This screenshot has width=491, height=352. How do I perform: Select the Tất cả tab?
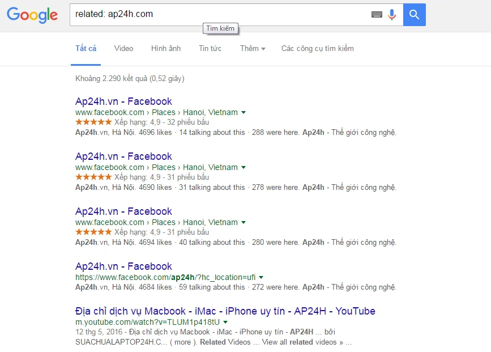pos(86,49)
